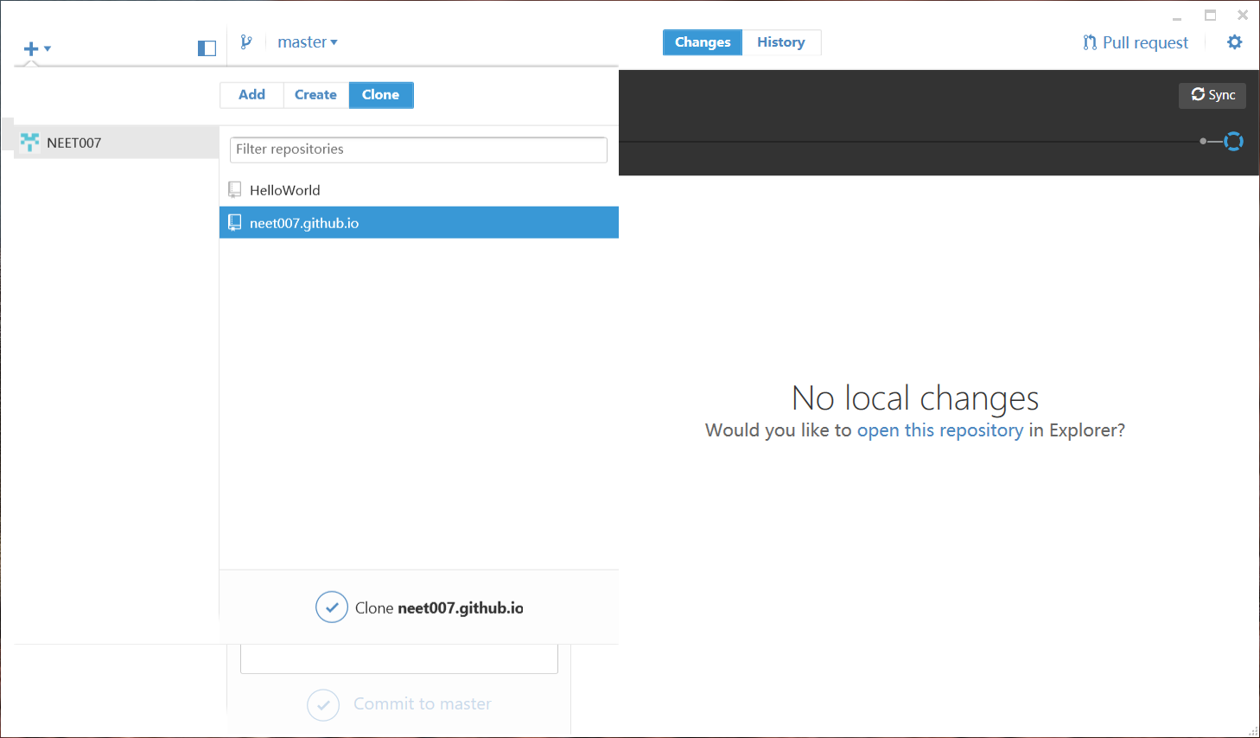Click the timeline current commit ring marker
The height and width of the screenshot is (738, 1260).
tap(1233, 141)
